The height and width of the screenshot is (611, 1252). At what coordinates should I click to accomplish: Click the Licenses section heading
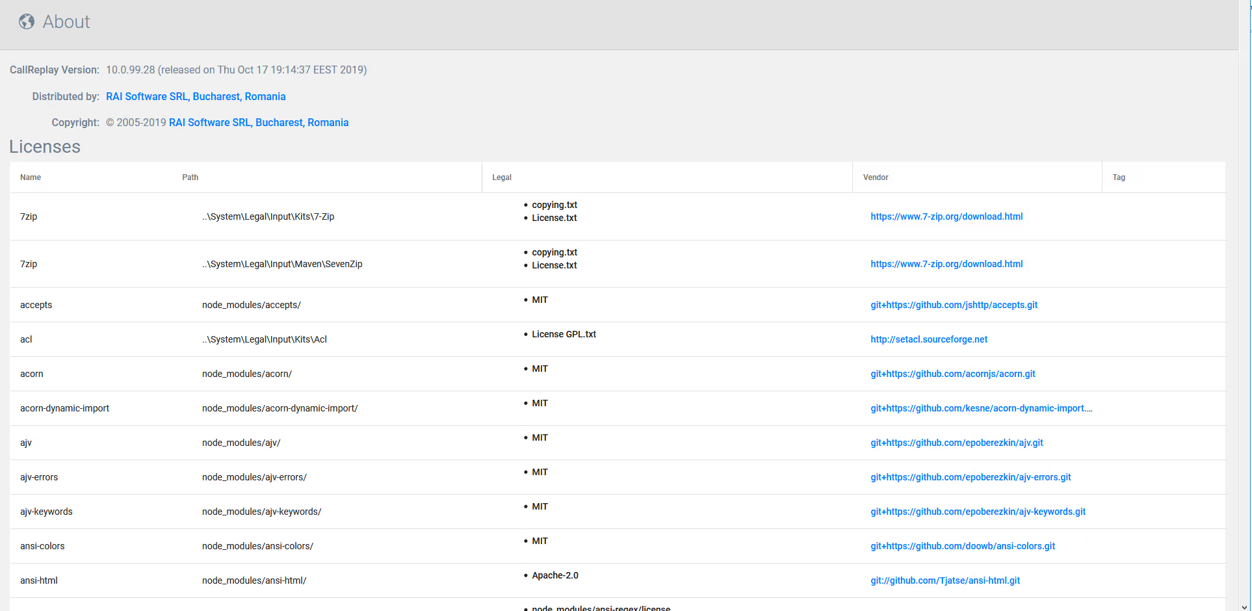pyautogui.click(x=45, y=147)
